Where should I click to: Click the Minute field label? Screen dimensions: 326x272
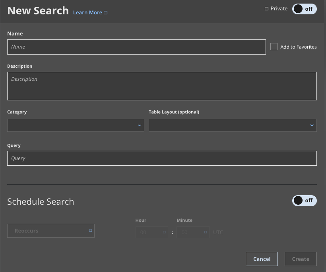(184, 220)
